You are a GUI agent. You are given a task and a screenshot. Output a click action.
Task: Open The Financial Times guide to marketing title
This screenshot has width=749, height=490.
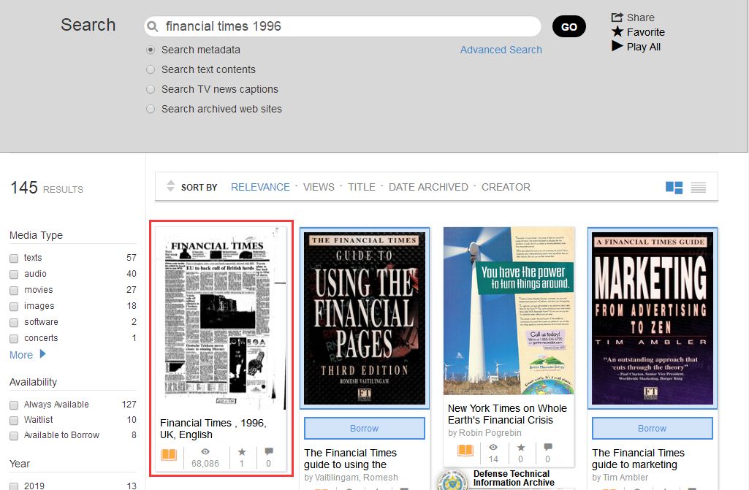(638, 459)
